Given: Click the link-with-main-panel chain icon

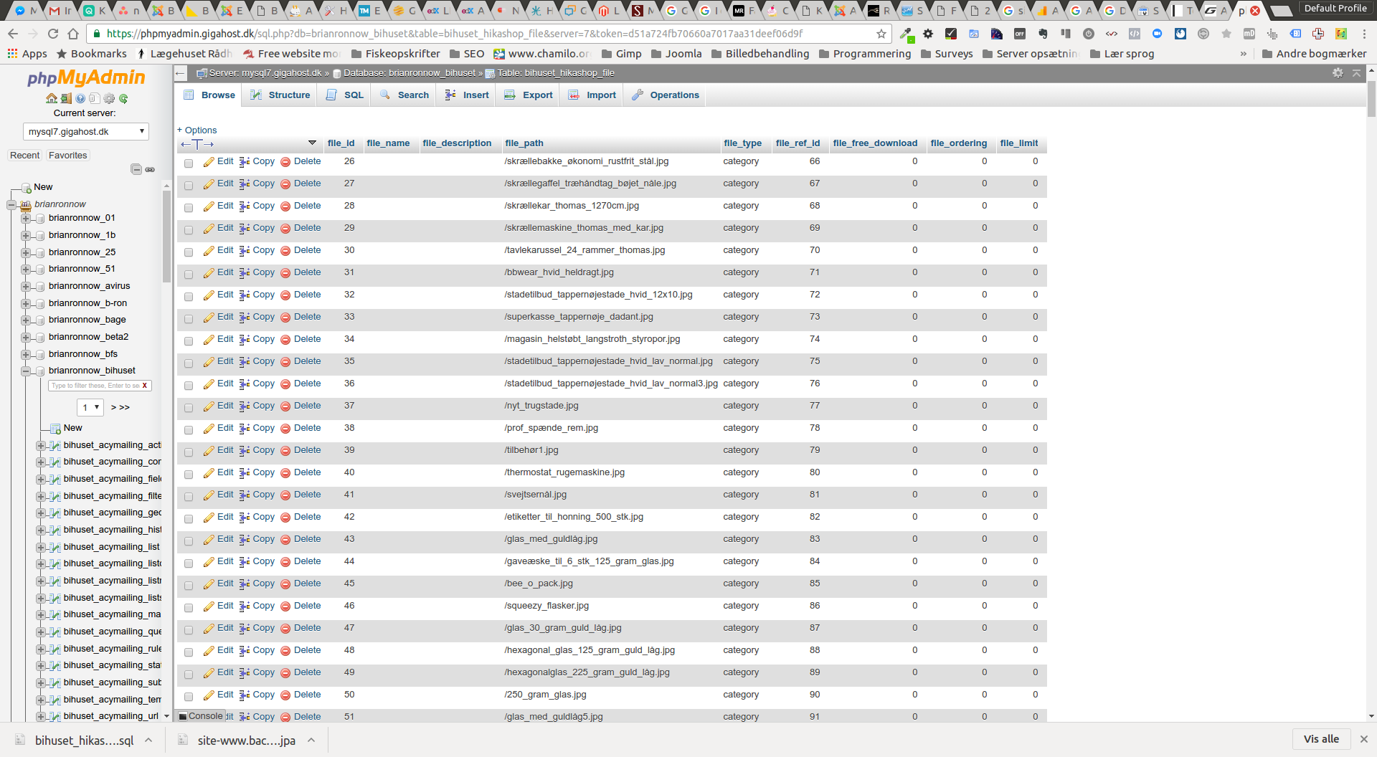Looking at the screenshot, I should click(150, 169).
